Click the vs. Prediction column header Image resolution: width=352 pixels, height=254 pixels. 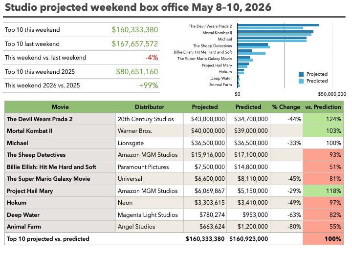(x=323, y=107)
